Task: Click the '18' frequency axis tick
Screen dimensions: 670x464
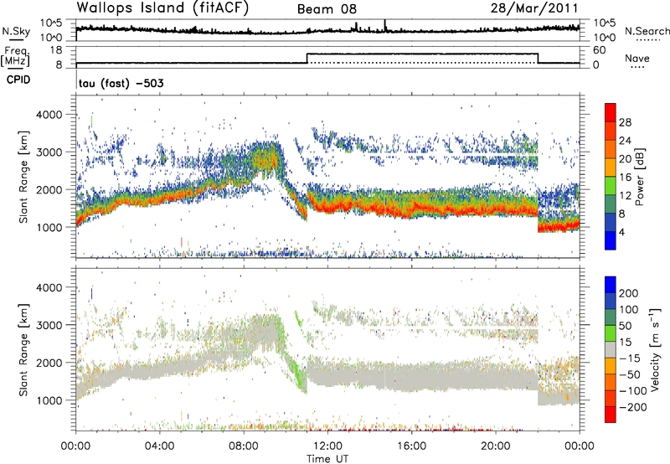Action: click(x=56, y=50)
